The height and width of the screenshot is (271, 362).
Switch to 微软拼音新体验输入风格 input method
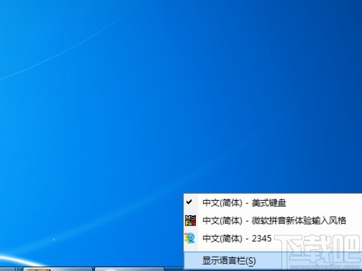coord(273,220)
